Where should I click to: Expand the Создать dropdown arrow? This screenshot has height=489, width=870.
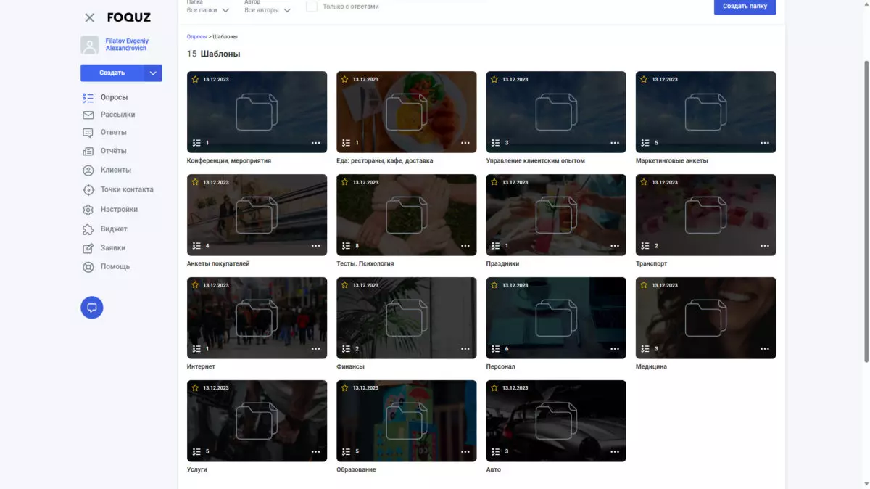(x=153, y=73)
